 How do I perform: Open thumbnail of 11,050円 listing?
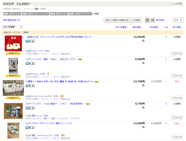pyautogui.click(x=13, y=131)
